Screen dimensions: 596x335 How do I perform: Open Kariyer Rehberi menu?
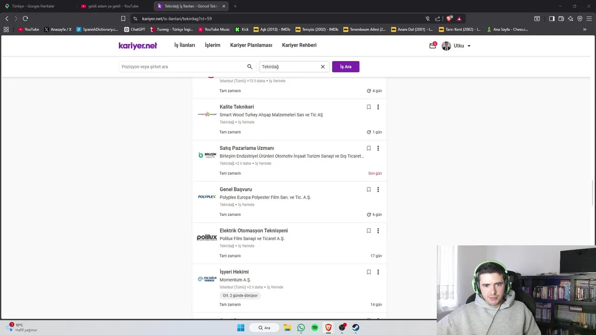299,45
